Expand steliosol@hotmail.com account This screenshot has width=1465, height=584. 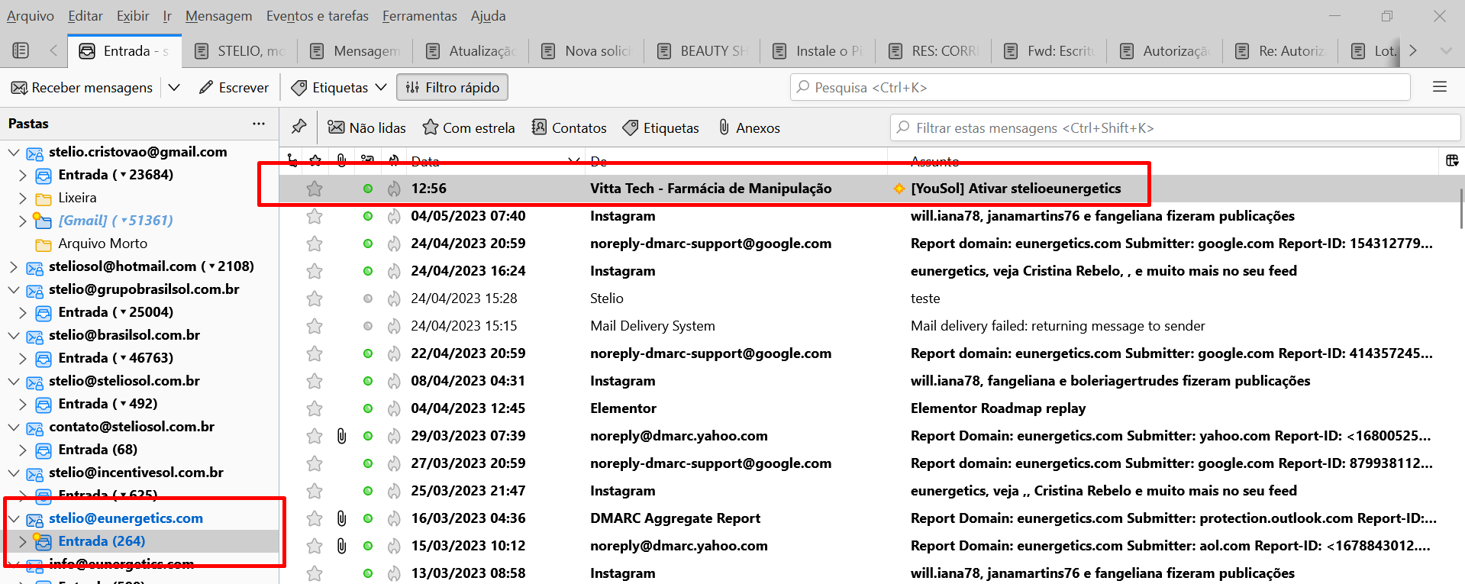pyautogui.click(x=14, y=266)
